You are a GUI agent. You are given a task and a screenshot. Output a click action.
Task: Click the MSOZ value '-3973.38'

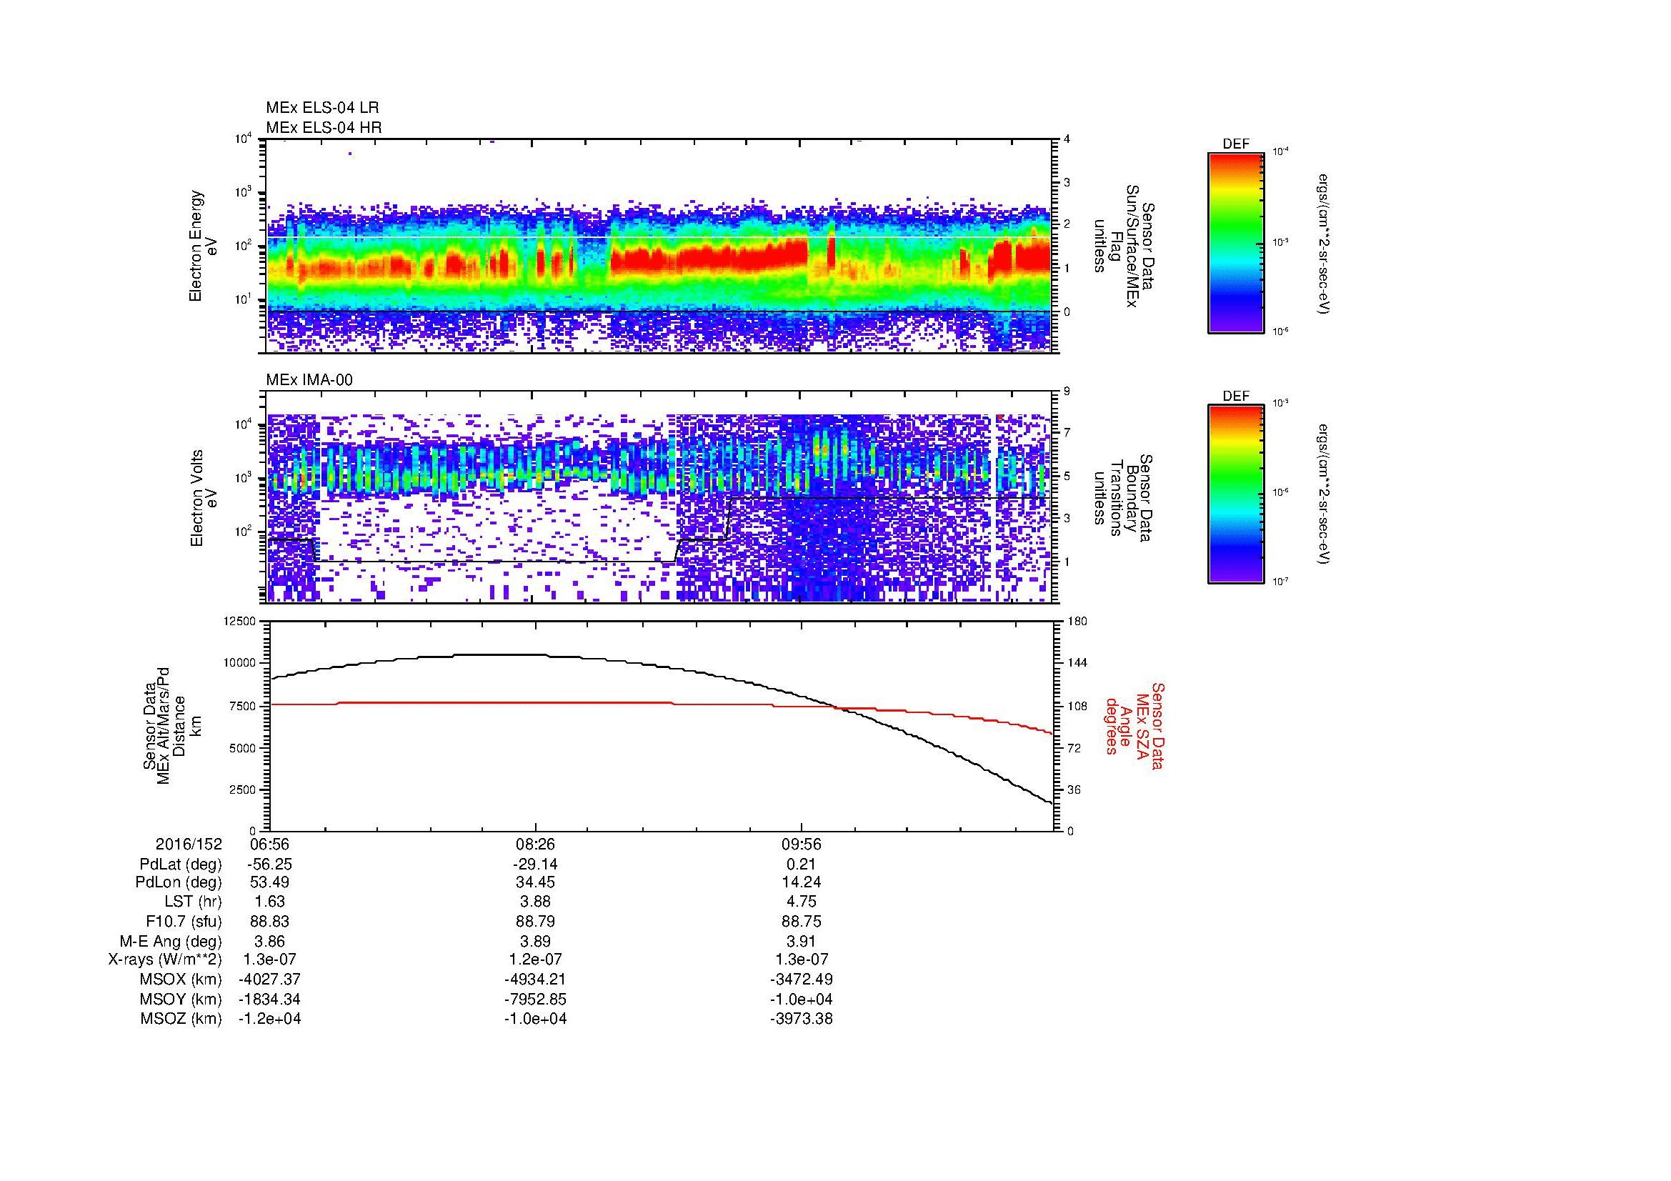(801, 1019)
